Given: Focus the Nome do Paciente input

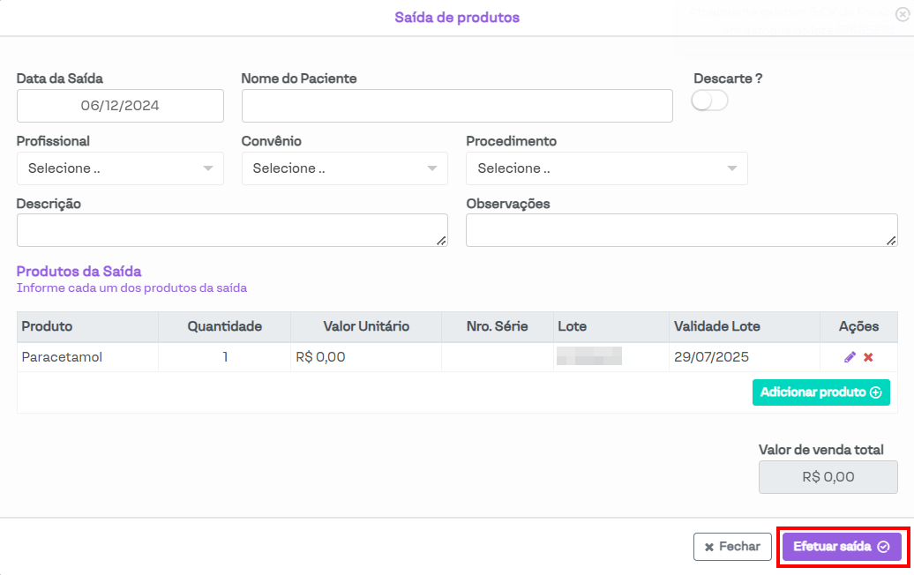Looking at the screenshot, I should click(x=456, y=106).
